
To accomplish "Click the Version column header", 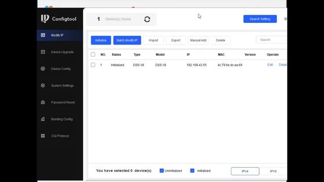I will click(x=250, y=55).
